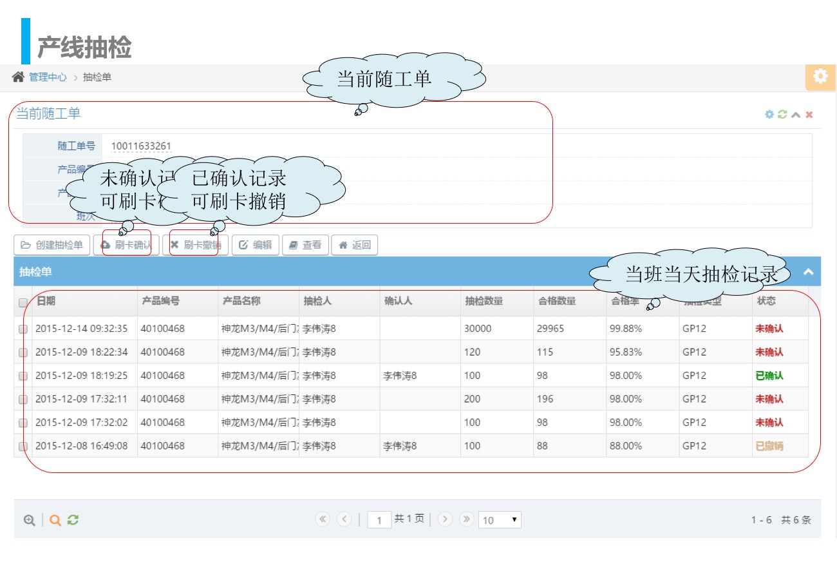This screenshot has width=837, height=580.
Task: Click the zoom magnifier icon in footer
Action: pos(29,520)
